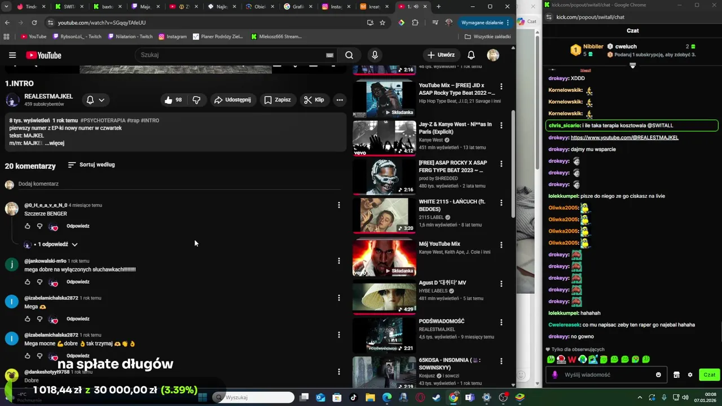The width and height of the screenshot is (722, 406).
Task: Switch to the SWITALL Kick tab
Action: 68,7
